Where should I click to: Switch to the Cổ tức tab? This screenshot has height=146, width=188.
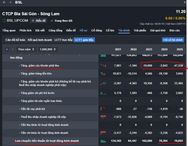click(x=110, y=30)
